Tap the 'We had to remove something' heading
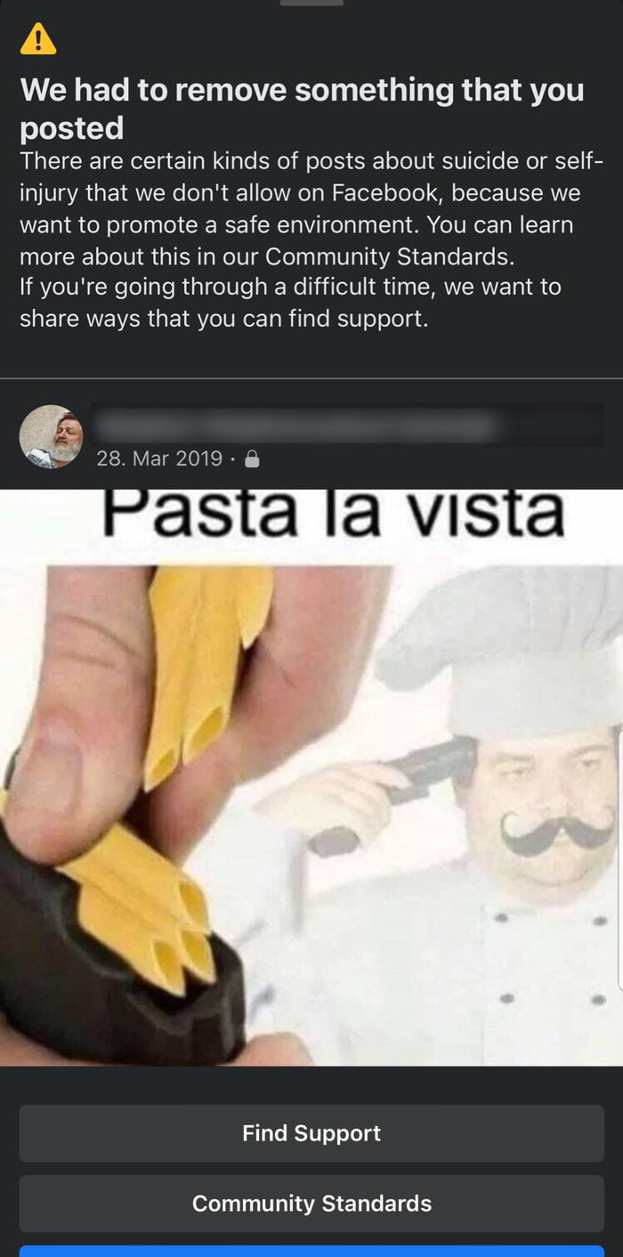The height and width of the screenshot is (1257, 623). [x=303, y=109]
